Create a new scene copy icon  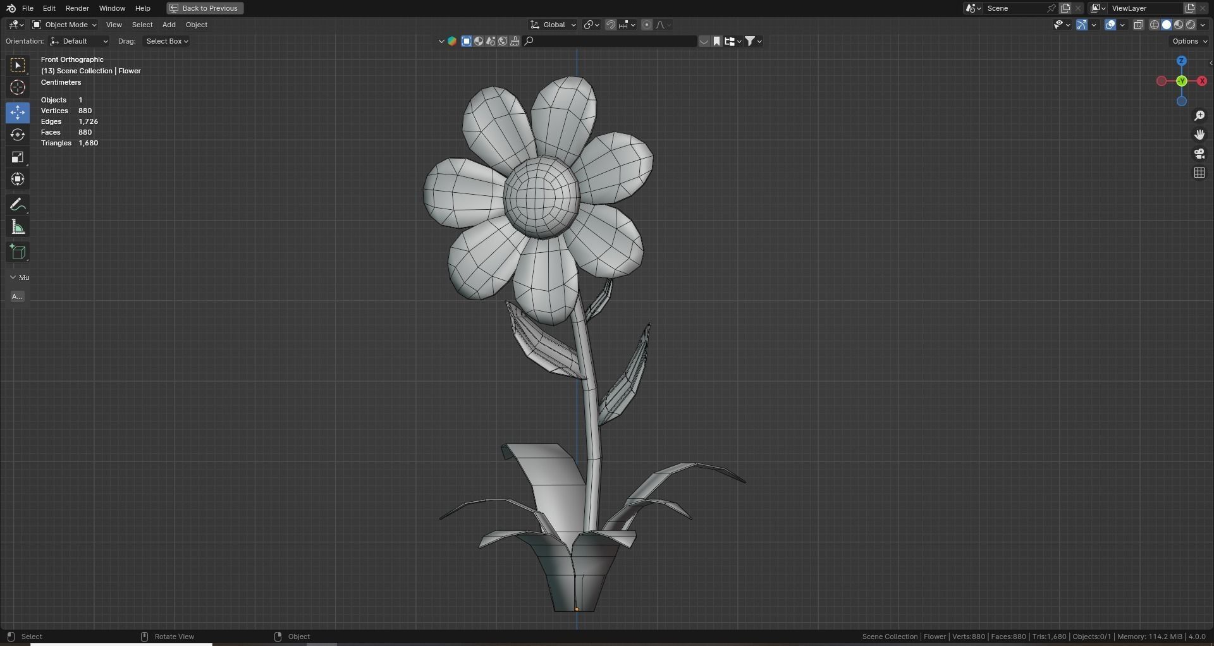[x=1066, y=8]
